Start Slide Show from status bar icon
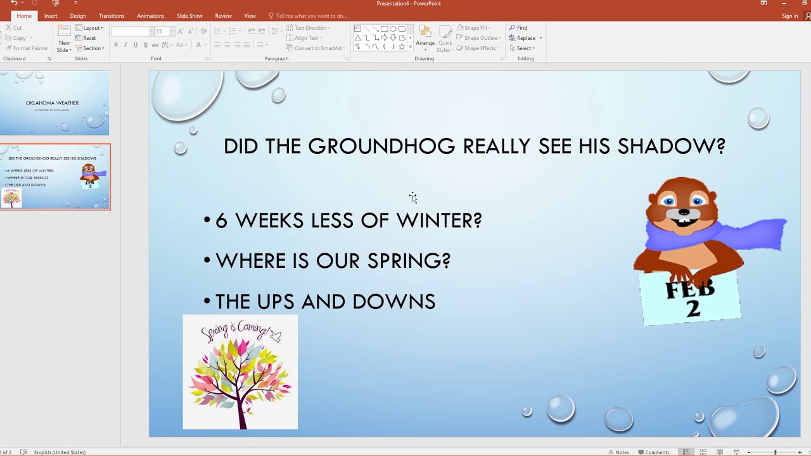Viewport: 811px width, 456px height. [x=736, y=452]
